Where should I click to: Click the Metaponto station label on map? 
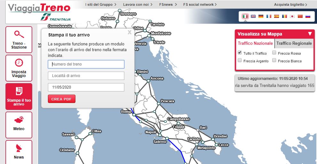(x=206, y=148)
